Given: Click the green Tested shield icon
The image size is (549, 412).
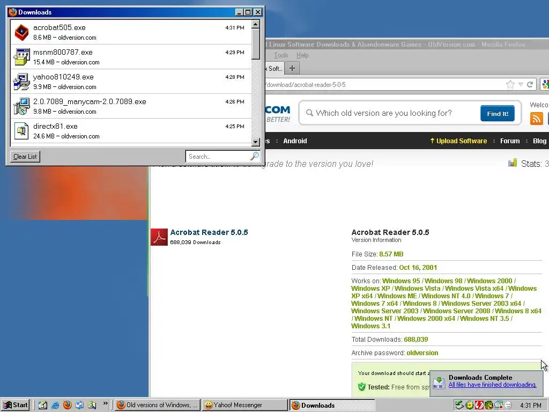Looking at the screenshot, I should [362, 387].
